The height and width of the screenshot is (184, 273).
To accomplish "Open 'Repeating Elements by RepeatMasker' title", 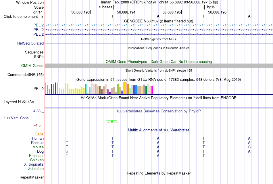I will (x=159, y=173).
